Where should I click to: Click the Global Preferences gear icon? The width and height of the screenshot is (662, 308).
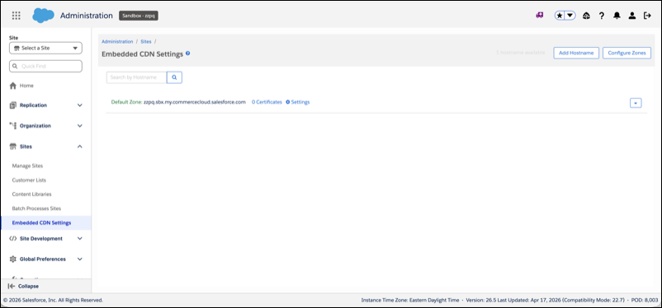12,259
